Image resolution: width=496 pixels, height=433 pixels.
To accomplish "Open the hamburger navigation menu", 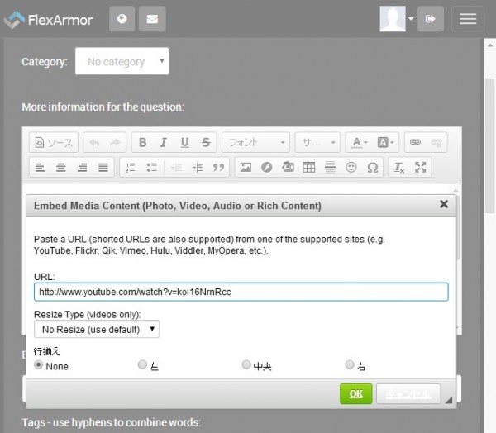I will coord(469,18).
